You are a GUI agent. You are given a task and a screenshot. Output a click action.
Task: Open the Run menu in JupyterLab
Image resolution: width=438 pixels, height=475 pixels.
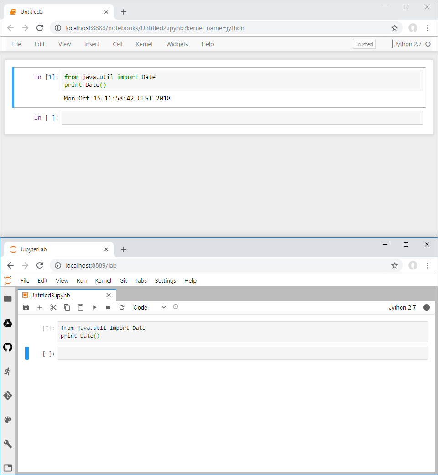pos(81,281)
